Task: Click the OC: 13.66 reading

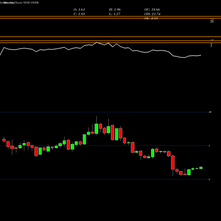Action: [152, 10]
